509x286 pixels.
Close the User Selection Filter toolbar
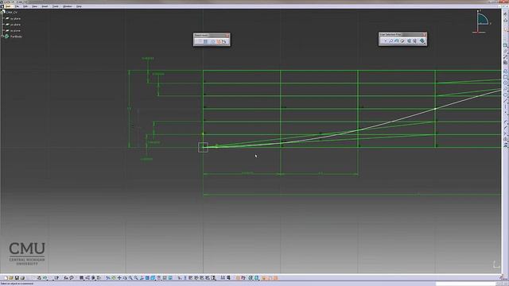(424, 34)
